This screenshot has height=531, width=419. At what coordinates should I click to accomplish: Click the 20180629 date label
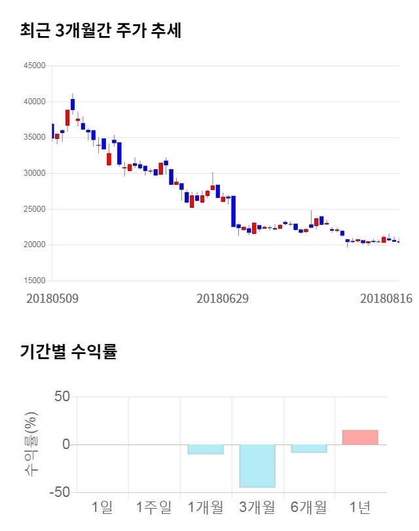[223, 298]
